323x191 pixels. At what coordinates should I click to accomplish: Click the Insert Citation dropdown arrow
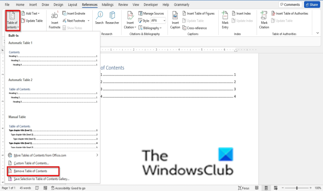pyautogui.click(x=135, y=27)
